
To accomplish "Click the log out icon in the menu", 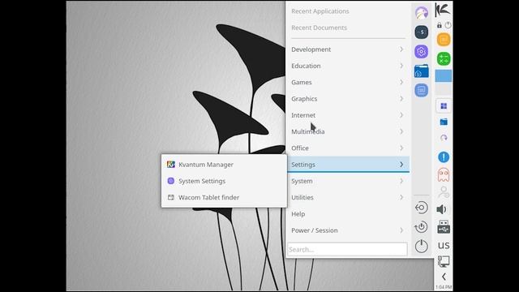I will pos(422,208).
